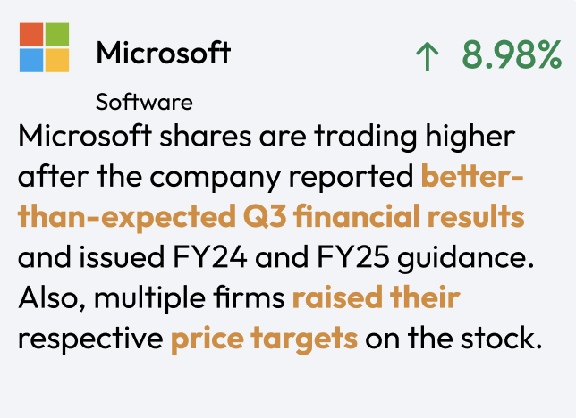
Task: Click the Microsoft four-square logo
Action: (44, 47)
